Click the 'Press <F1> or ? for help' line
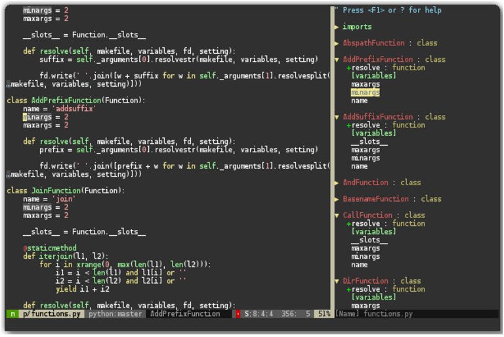This screenshot has width=504, height=337. click(x=388, y=11)
